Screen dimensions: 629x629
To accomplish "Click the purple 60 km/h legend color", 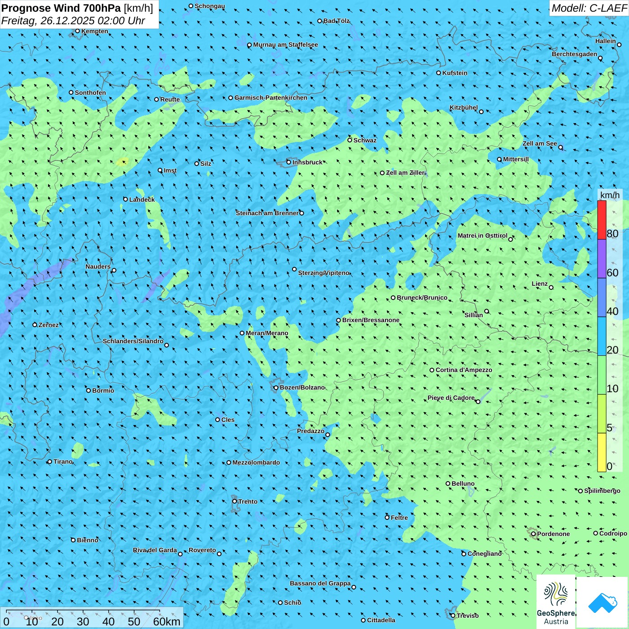I will point(602,259).
